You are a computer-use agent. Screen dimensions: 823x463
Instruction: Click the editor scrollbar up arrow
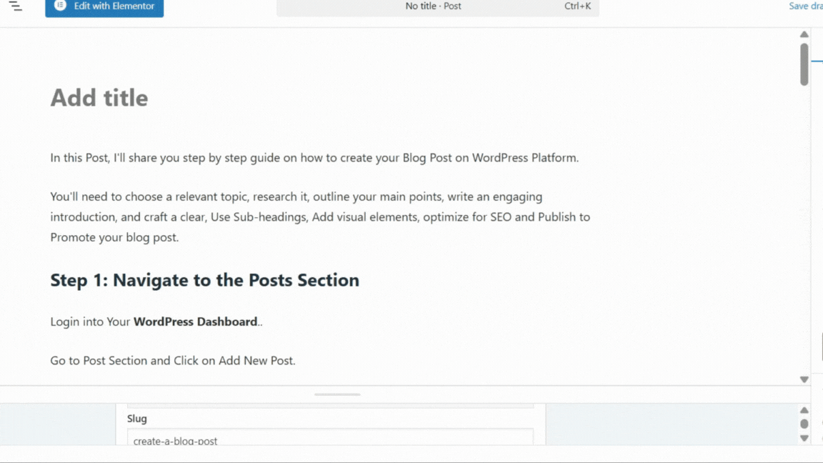[804, 34]
